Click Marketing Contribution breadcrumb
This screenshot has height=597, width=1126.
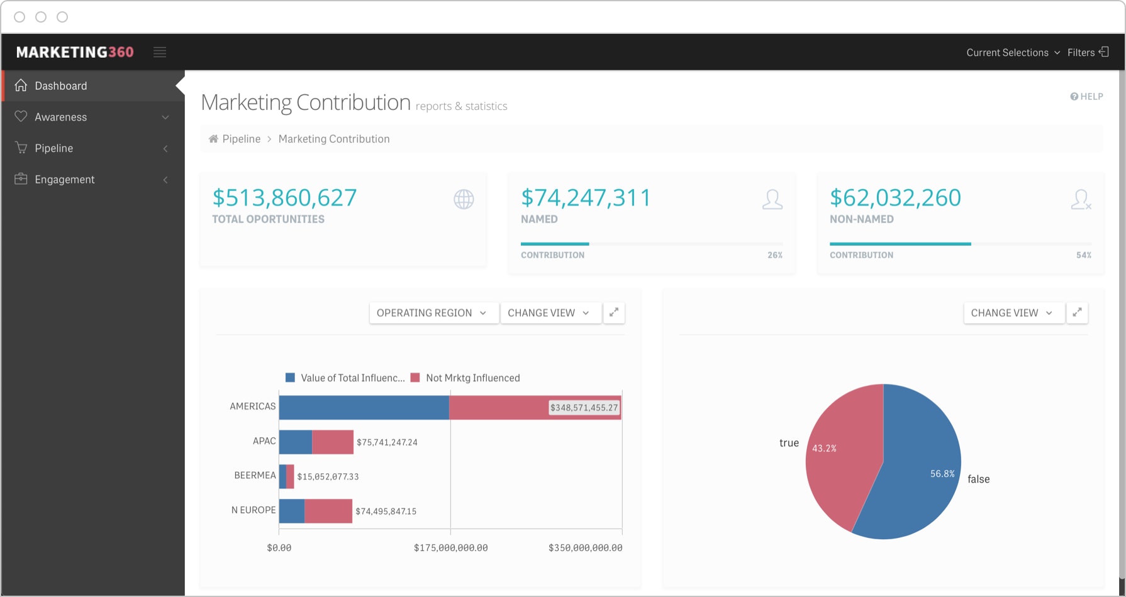pos(334,139)
